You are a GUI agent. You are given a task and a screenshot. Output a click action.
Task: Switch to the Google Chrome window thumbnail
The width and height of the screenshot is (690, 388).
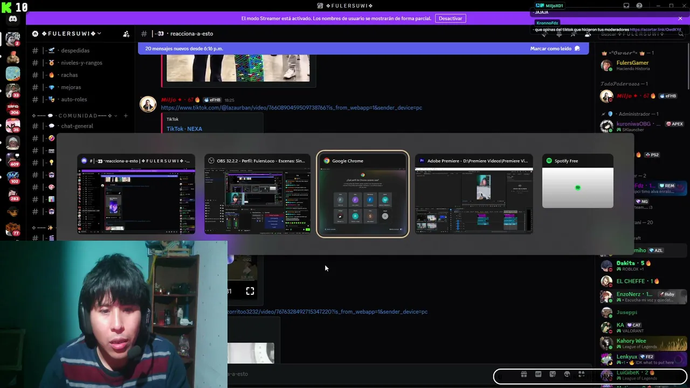click(x=363, y=195)
